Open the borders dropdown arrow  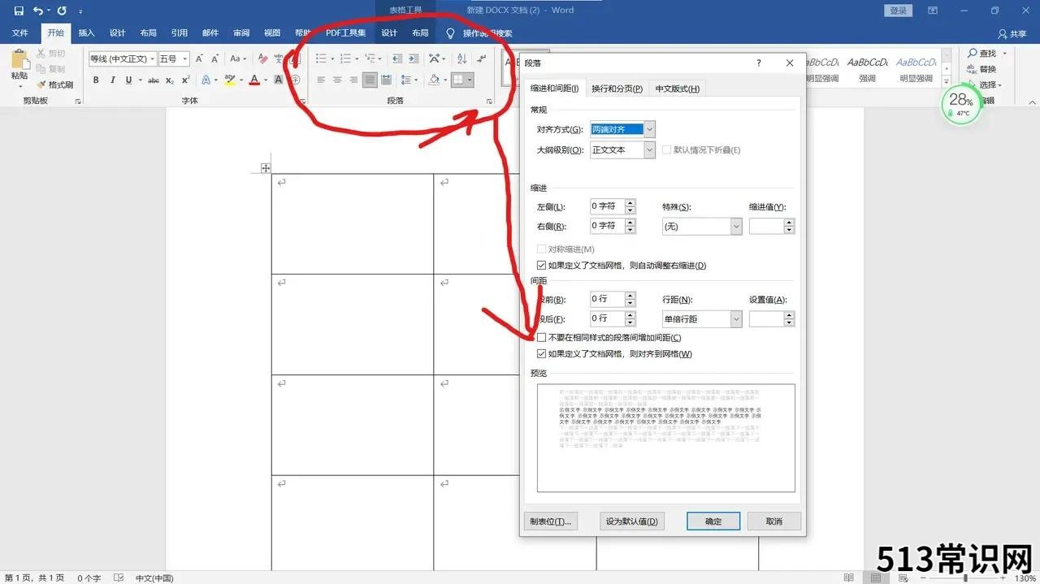pos(470,80)
